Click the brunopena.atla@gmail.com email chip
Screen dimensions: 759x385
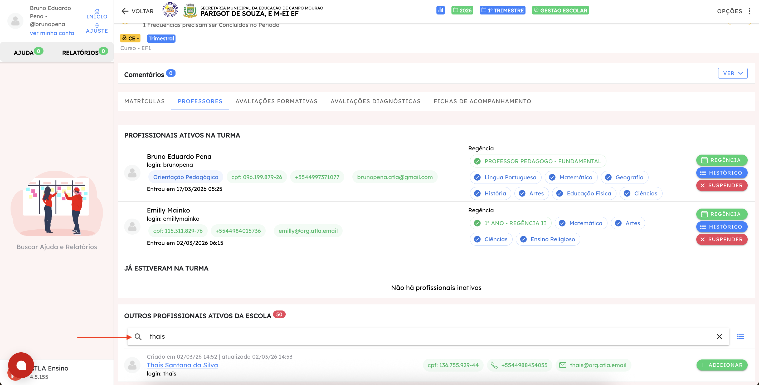(x=395, y=177)
